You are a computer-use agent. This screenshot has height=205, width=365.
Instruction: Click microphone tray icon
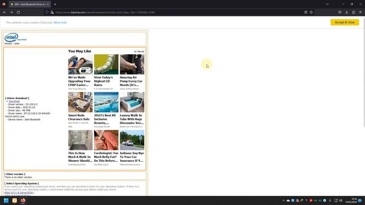tap(330, 200)
